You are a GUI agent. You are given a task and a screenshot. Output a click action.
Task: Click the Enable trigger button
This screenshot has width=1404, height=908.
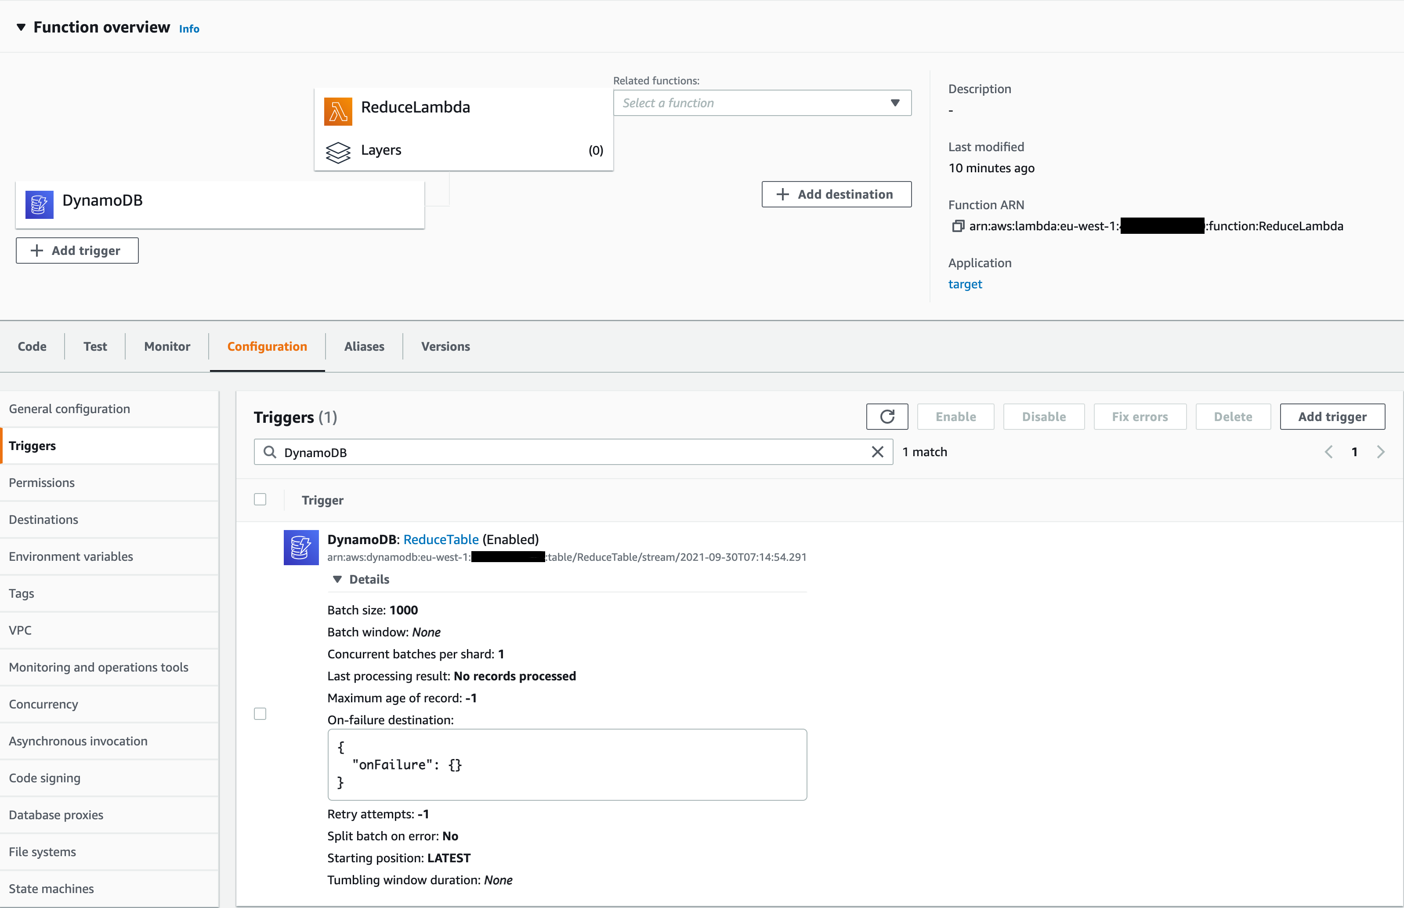[x=955, y=417]
